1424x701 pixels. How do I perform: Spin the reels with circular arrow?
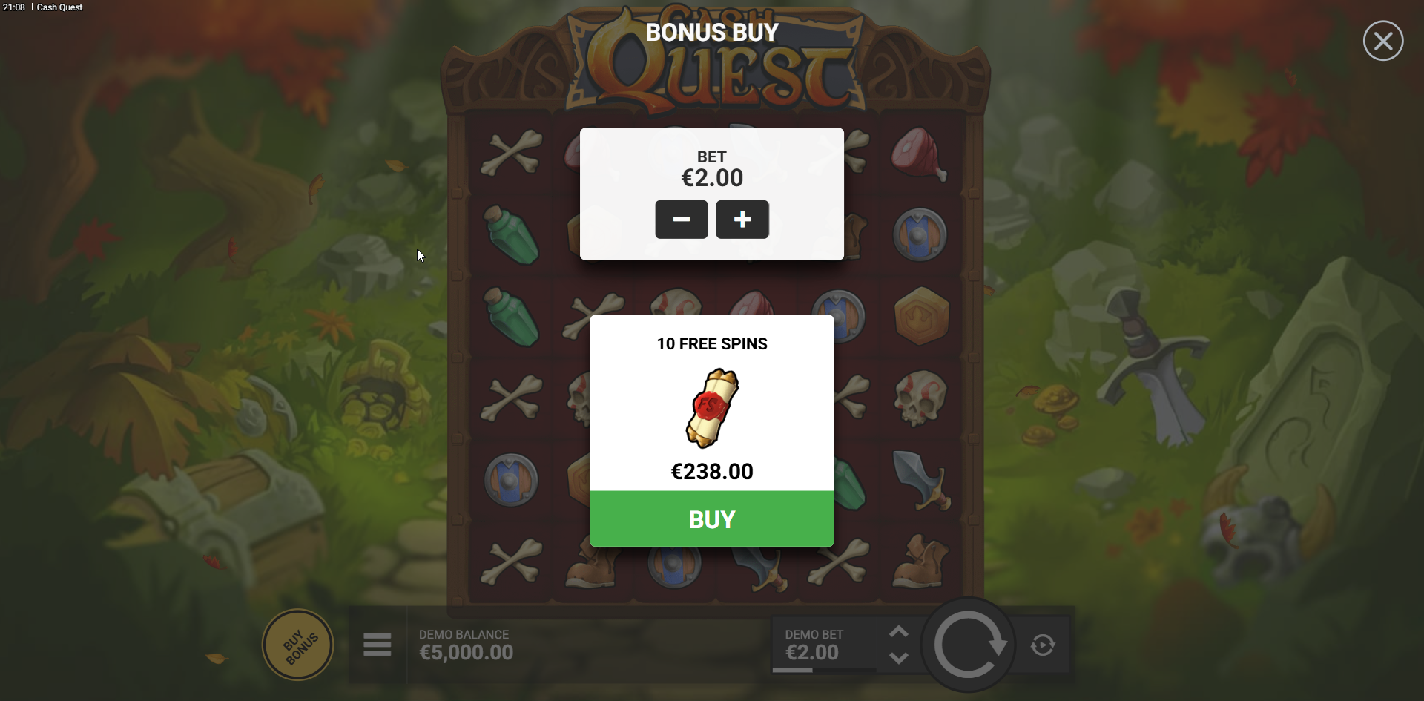(969, 645)
